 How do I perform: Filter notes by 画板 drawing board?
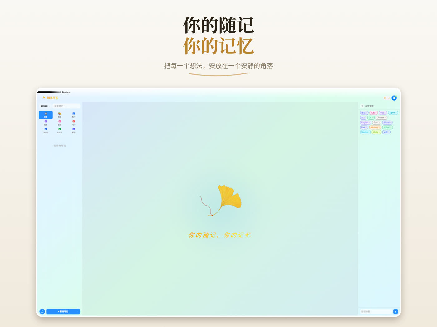click(60, 115)
